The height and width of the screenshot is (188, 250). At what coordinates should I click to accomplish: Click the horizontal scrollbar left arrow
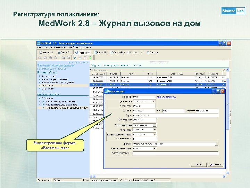click(91, 176)
